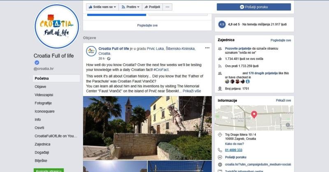
Task: Click the 'Pošalji poruku' blue button
Action: coord(254,7)
